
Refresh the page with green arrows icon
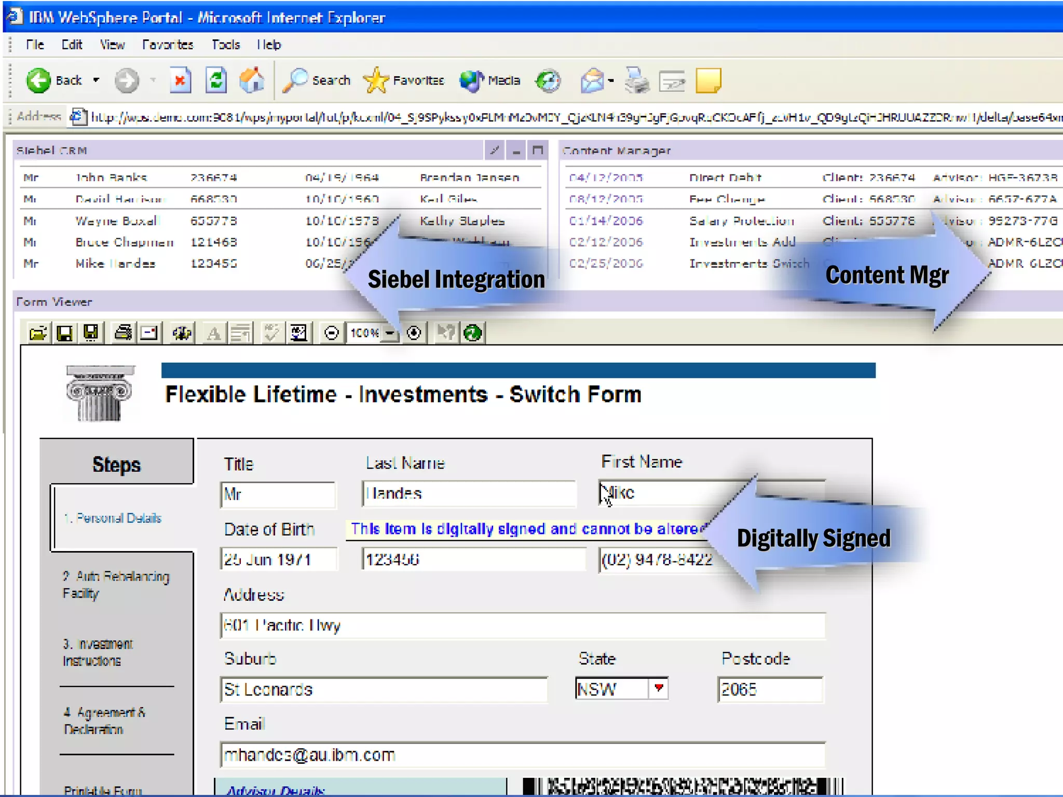coord(216,80)
